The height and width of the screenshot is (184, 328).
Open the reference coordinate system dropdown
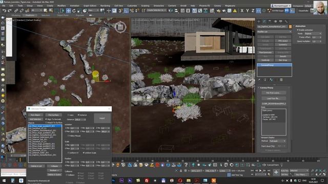tap(93, 10)
